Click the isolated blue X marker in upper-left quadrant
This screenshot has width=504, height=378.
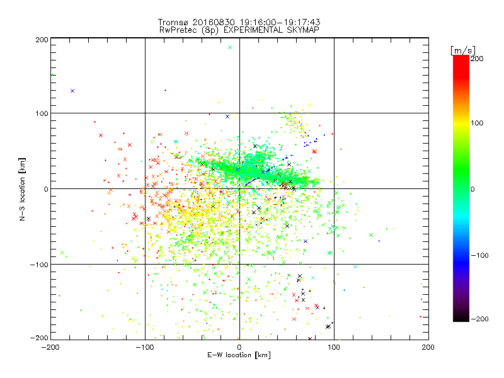[72, 91]
